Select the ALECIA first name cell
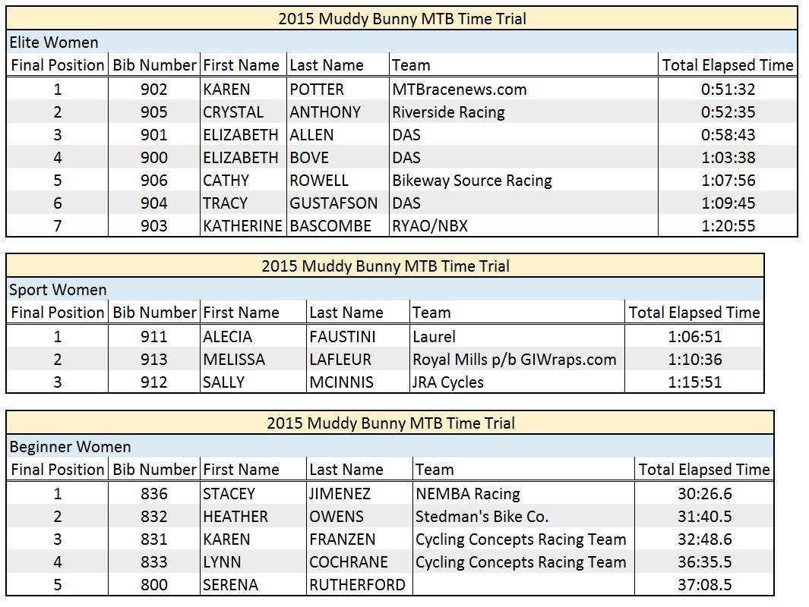Viewport: 809px width, 607px height. tap(228, 337)
